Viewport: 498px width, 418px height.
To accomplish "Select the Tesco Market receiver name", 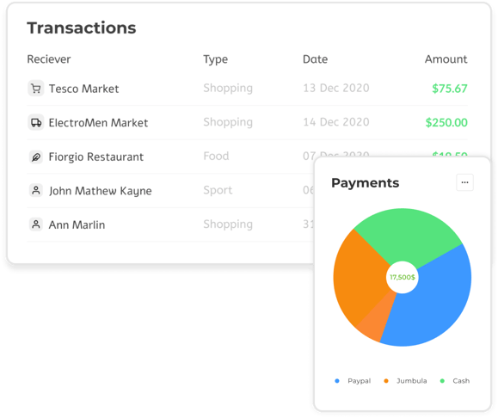I will pyautogui.click(x=83, y=89).
